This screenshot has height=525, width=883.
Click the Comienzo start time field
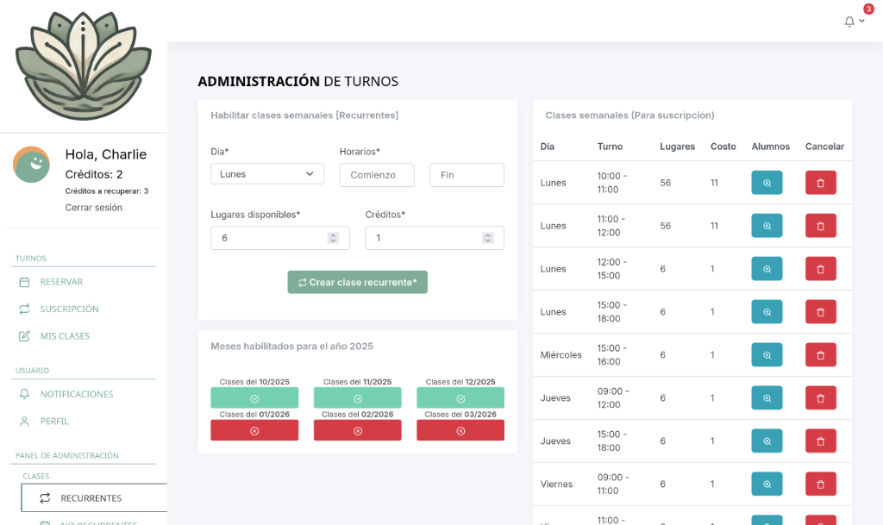[377, 175]
